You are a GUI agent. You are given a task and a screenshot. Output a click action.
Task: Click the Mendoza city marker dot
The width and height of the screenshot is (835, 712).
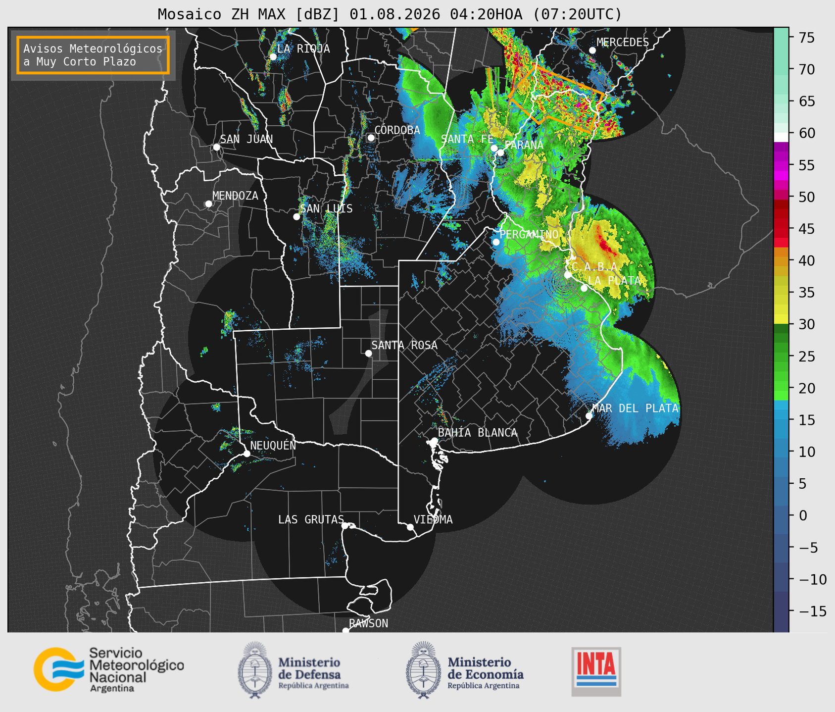click(x=208, y=204)
